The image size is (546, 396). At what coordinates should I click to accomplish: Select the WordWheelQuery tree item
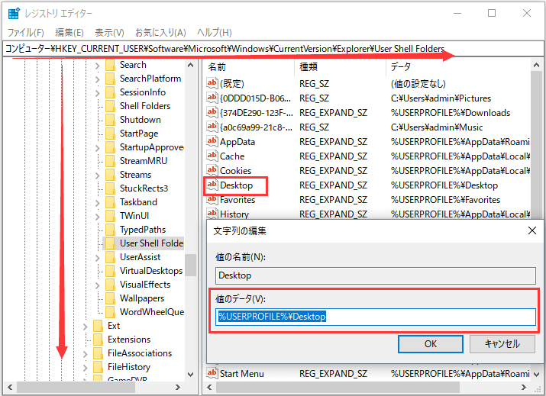[152, 312]
